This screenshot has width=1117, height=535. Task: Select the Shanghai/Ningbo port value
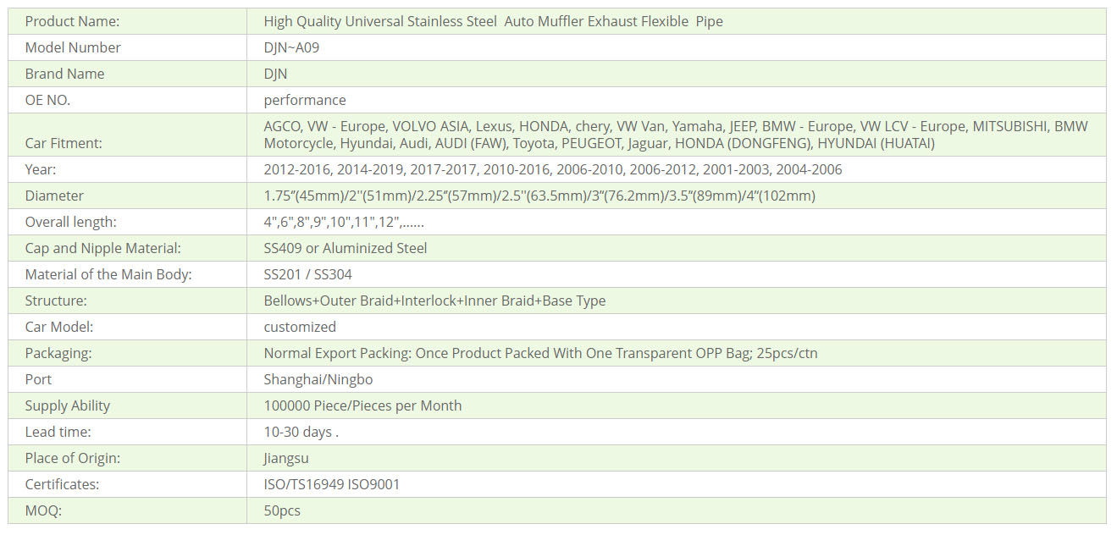click(x=318, y=379)
